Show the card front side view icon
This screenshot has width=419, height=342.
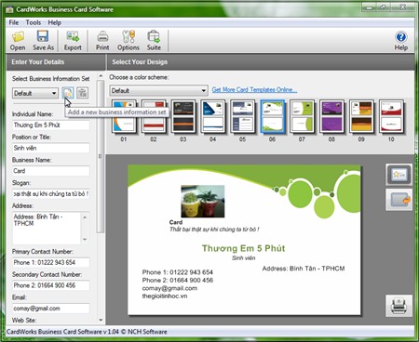(399, 175)
